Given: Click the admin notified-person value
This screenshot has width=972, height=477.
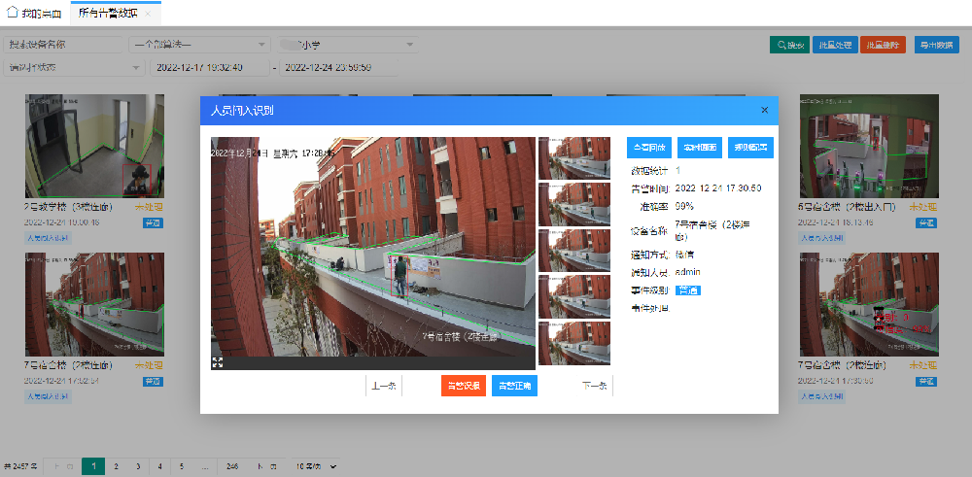Looking at the screenshot, I should [x=688, y=271].
